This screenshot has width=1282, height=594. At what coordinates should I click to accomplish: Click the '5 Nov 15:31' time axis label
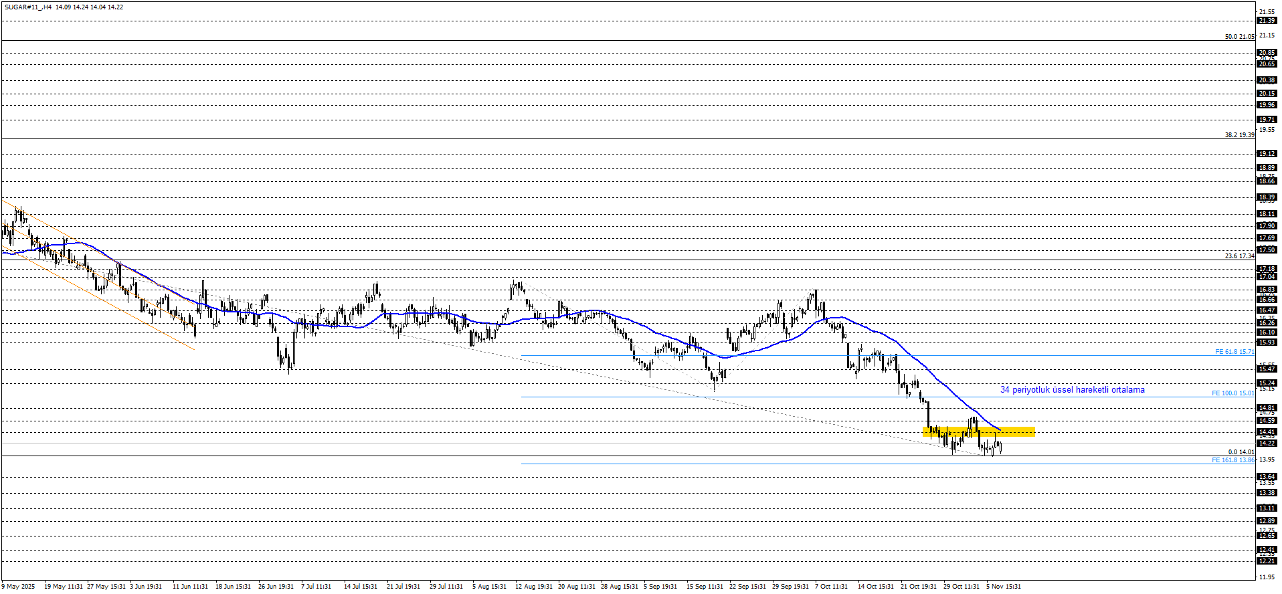tap(1003, 587)
